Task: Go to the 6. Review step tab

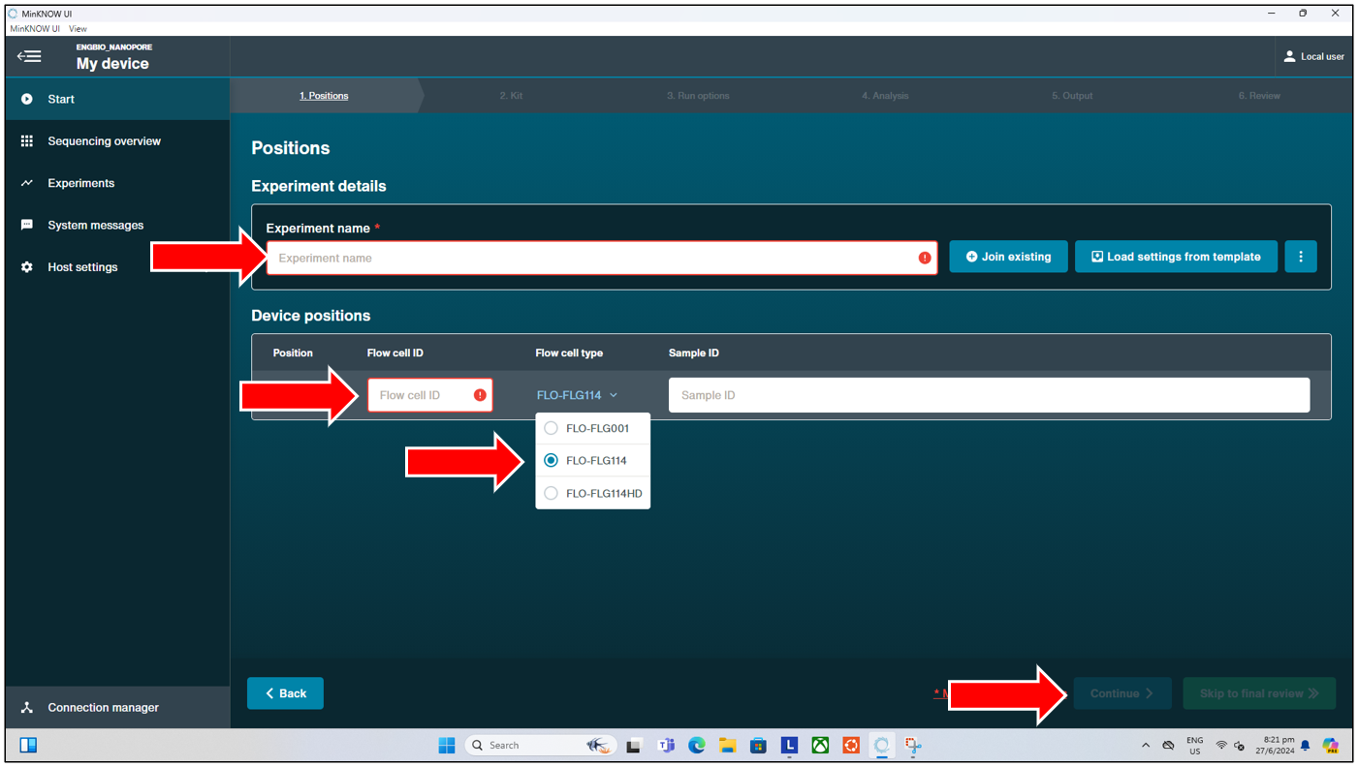Action: 1259,96
